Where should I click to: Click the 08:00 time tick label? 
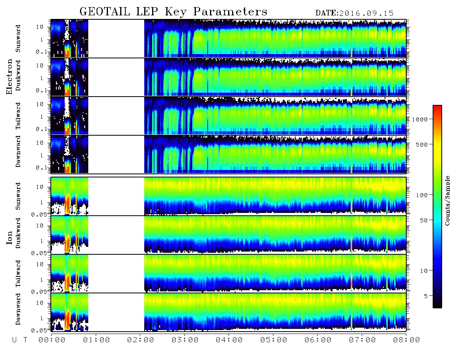tap(406, 340)
